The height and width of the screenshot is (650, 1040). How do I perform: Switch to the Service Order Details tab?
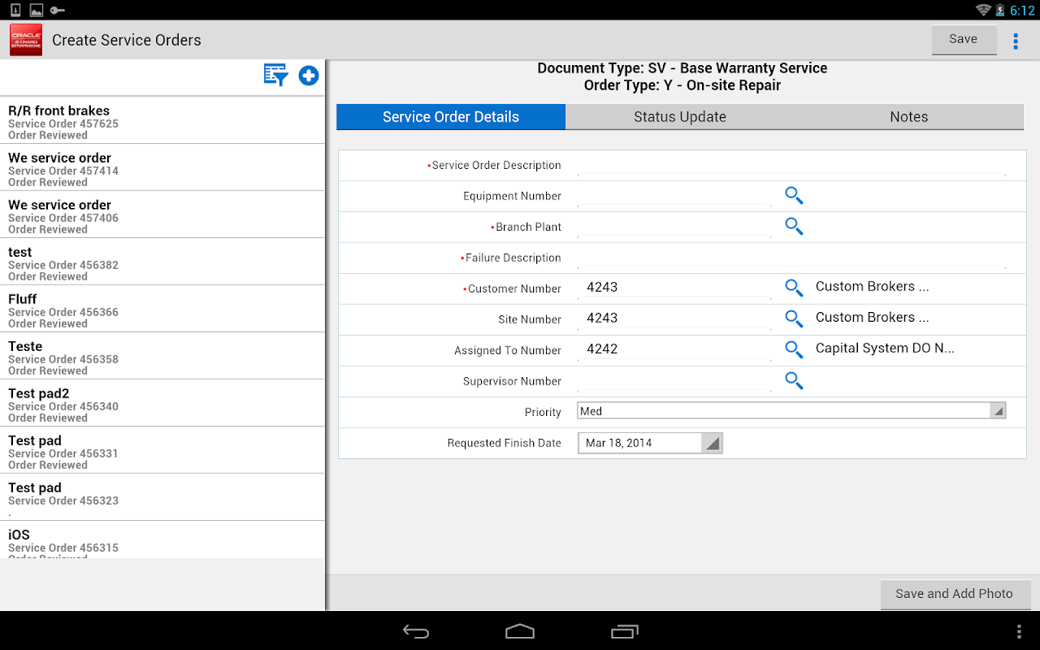pos(451,117)
